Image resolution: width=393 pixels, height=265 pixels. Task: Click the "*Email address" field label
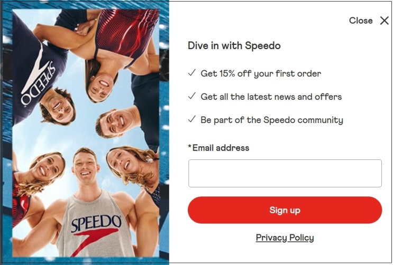click(x=218, y=148)
